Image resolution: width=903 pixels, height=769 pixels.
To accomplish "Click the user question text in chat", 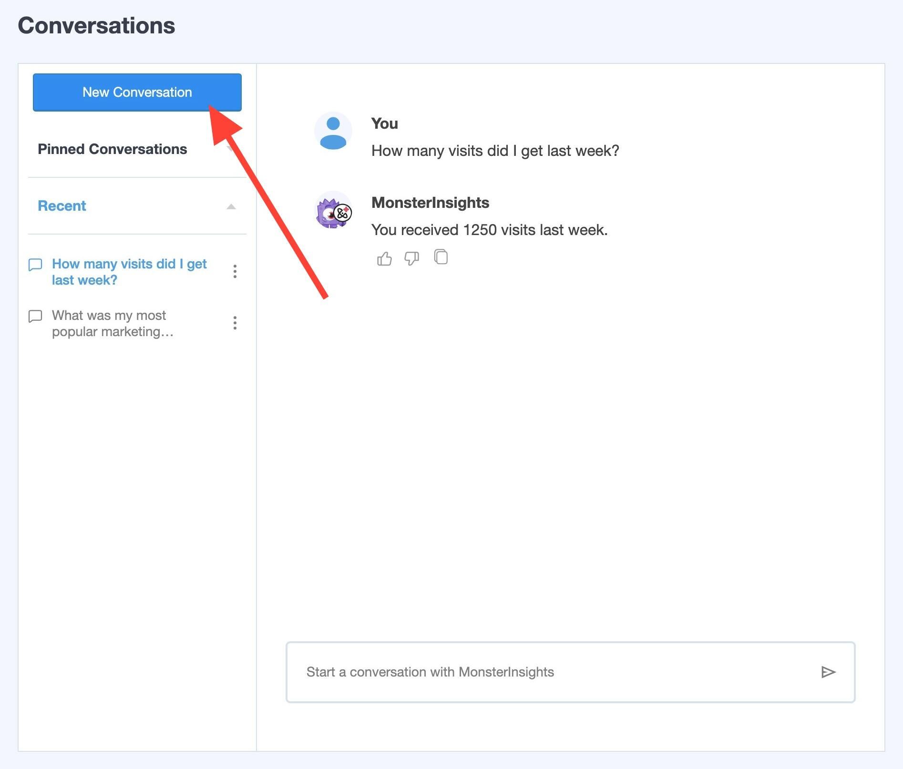I will point(495,151).
